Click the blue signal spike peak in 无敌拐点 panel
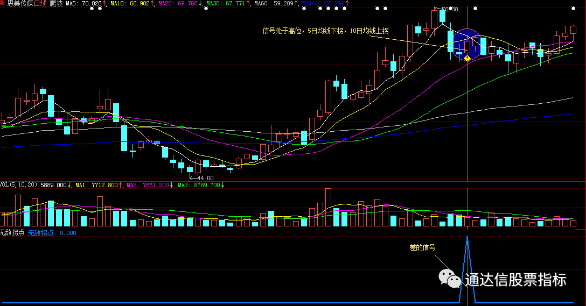Viewport: 586px width, 306px height. click(467, 237)
